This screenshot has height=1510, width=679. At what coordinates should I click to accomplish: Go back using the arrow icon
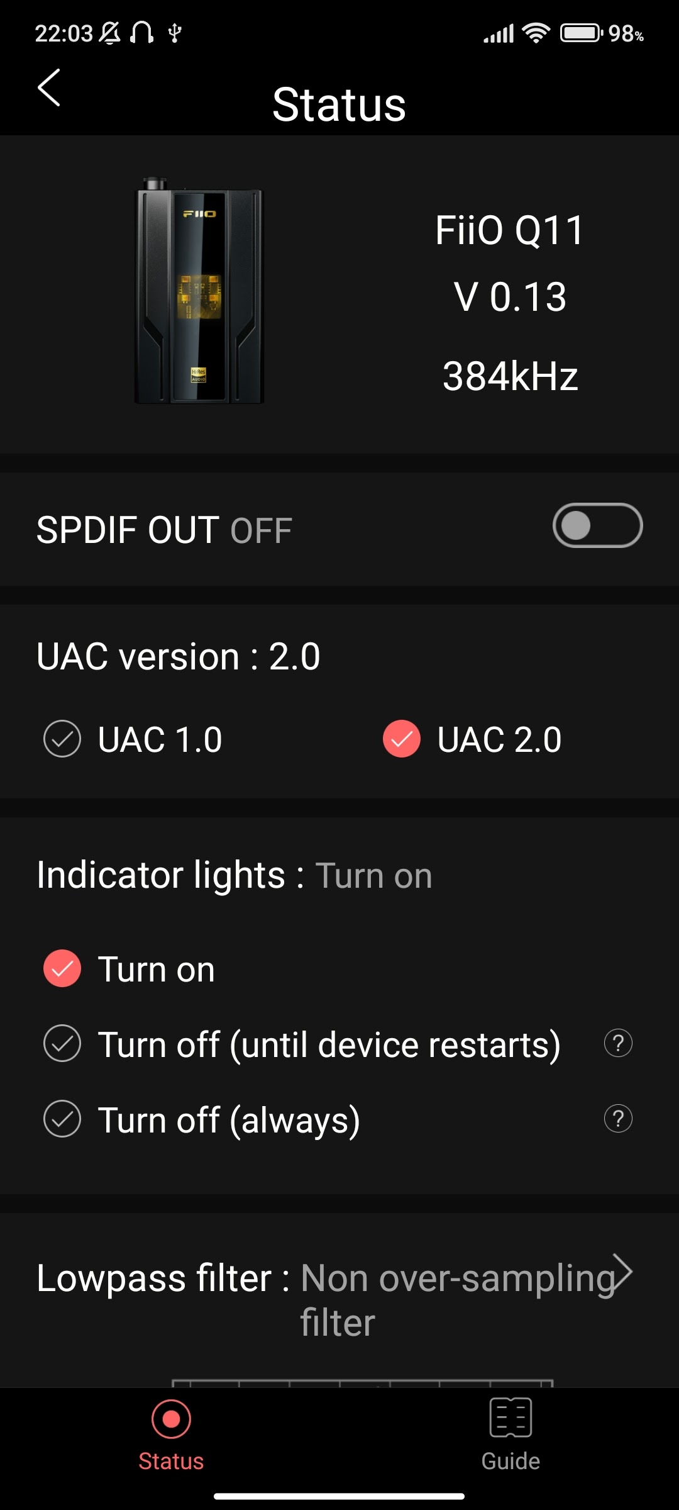click(49, 87)
